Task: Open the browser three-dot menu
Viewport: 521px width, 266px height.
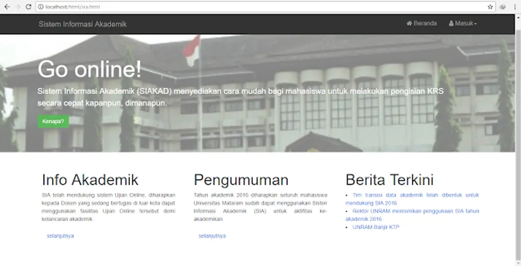Action: tap(515, 7)
